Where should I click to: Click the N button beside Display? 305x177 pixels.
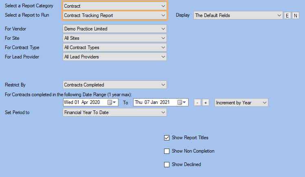pyautogui.click(x=296, y=15)
